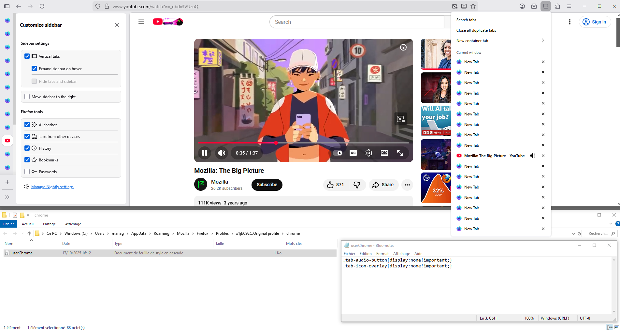Enable the Passwords sidebar tool

point(27,172)
